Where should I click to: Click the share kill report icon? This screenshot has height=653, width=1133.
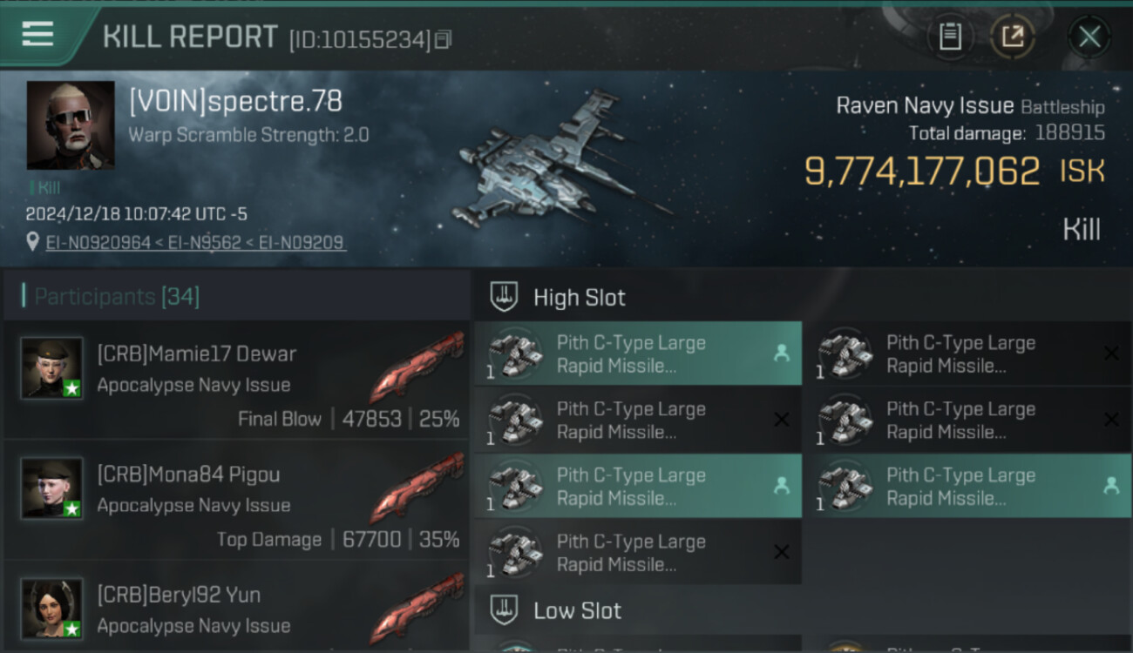tap(1012, 37)
